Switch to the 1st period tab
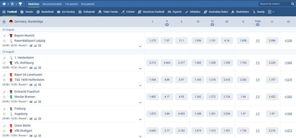The image size is (296, 138). tap(71, 4)
